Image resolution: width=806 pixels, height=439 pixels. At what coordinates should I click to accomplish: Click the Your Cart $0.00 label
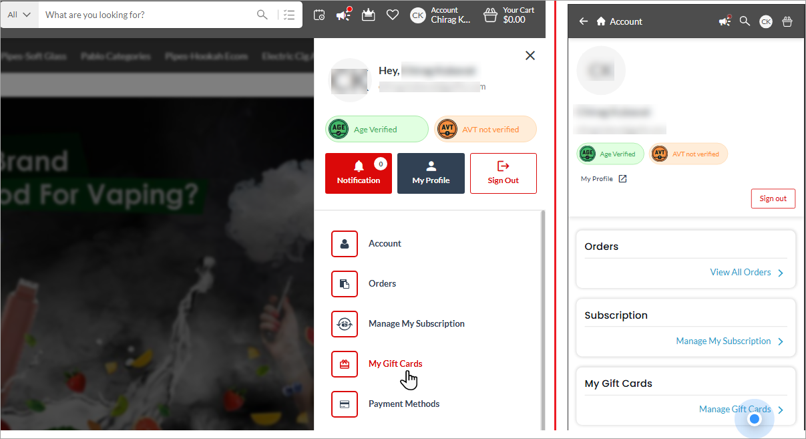[519, 15]
